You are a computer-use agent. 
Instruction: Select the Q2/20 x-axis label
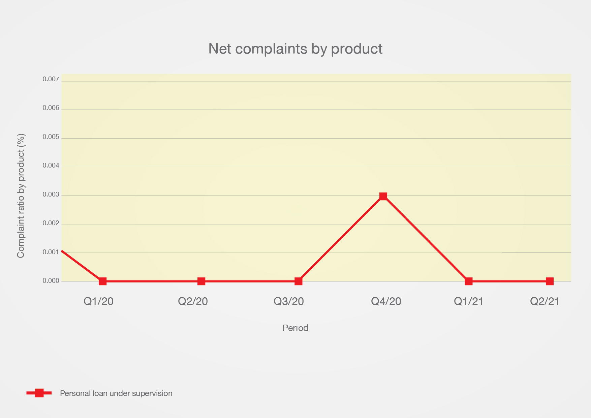coord(193,301)
